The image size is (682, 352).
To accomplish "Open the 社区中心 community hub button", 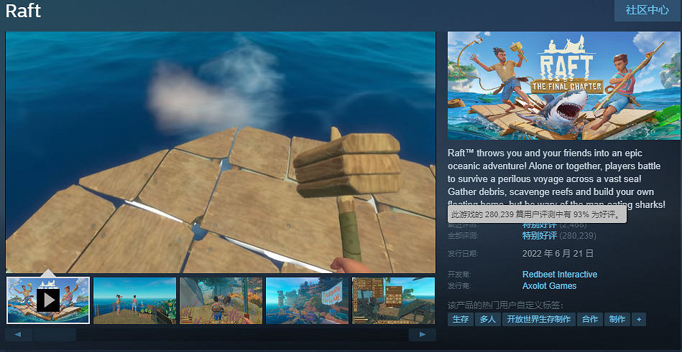I will [647, 10].
